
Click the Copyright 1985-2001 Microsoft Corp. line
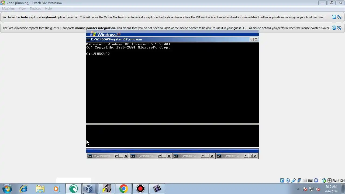(128, 47)
